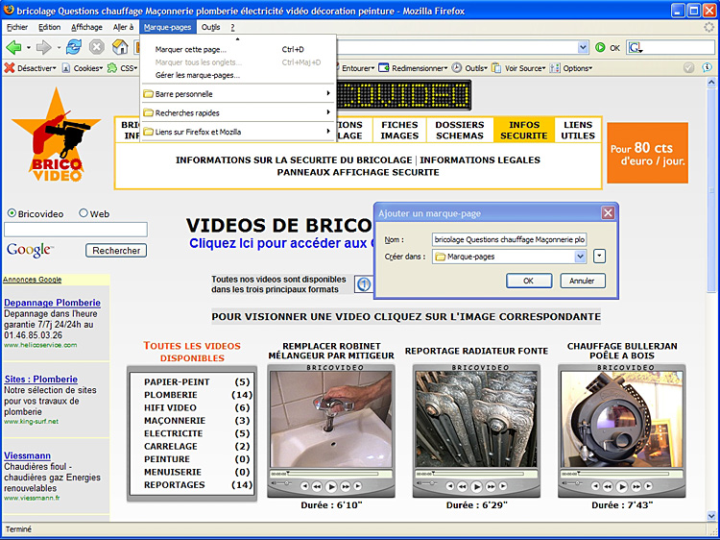Click the page scrollbar down arrow

pyautogui.click(x=711, y=516)
